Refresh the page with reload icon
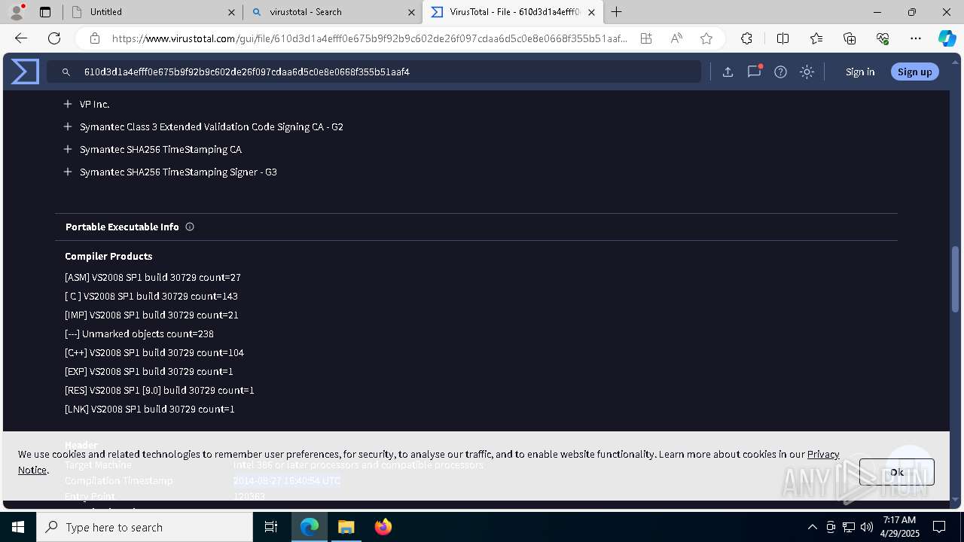 pyautogui.click(x=54, y=38)
